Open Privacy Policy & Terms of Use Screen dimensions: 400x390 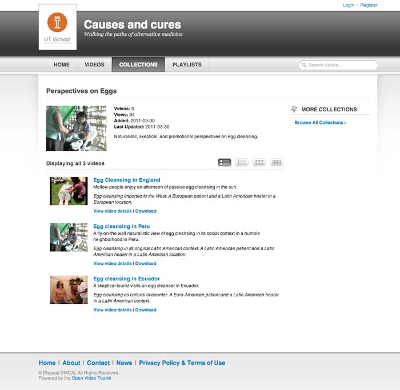[182, 363]
